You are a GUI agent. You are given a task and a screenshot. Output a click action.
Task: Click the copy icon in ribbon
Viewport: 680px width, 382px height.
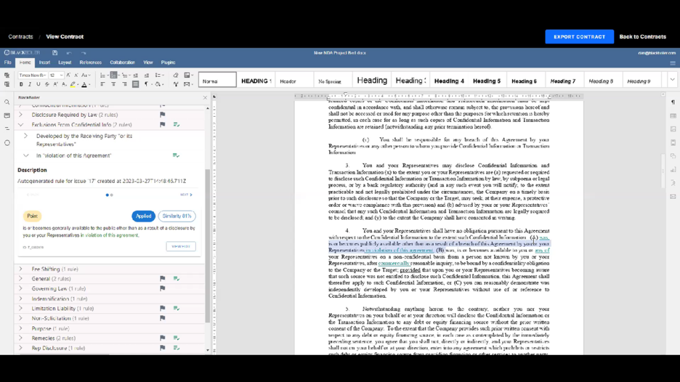point(7,76)
